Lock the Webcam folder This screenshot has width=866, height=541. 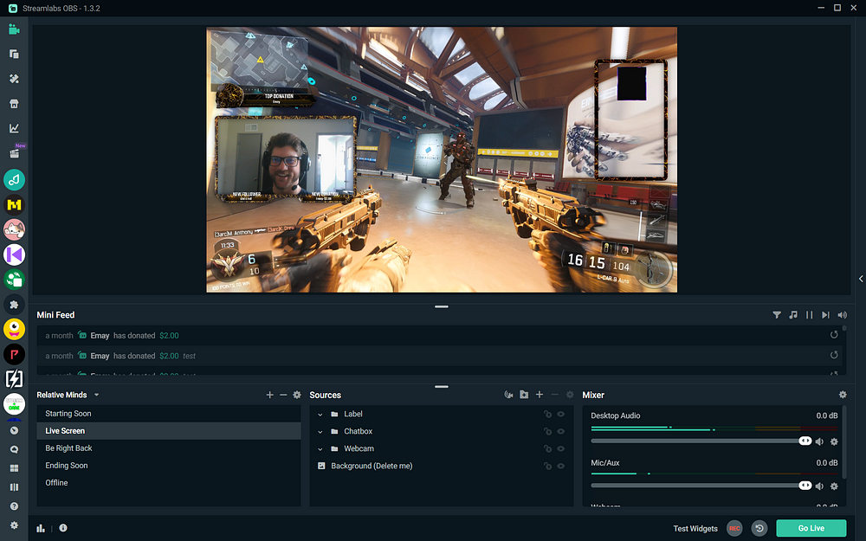[547, 448]
